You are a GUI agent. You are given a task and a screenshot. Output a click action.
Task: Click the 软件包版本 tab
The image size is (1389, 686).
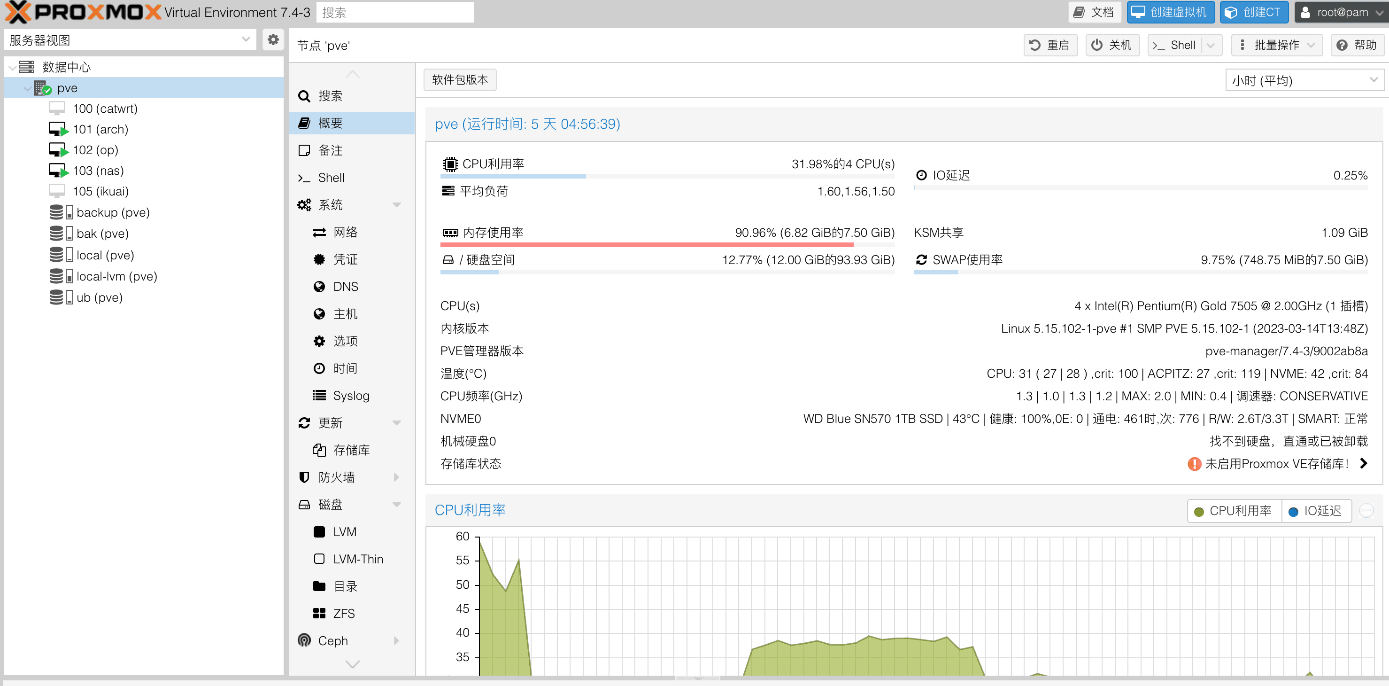point(460,80)
